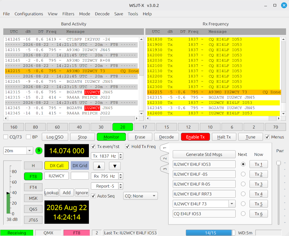Switch to FT4 mode button
This screenshot has width=289, height=236.
[33, 187]
